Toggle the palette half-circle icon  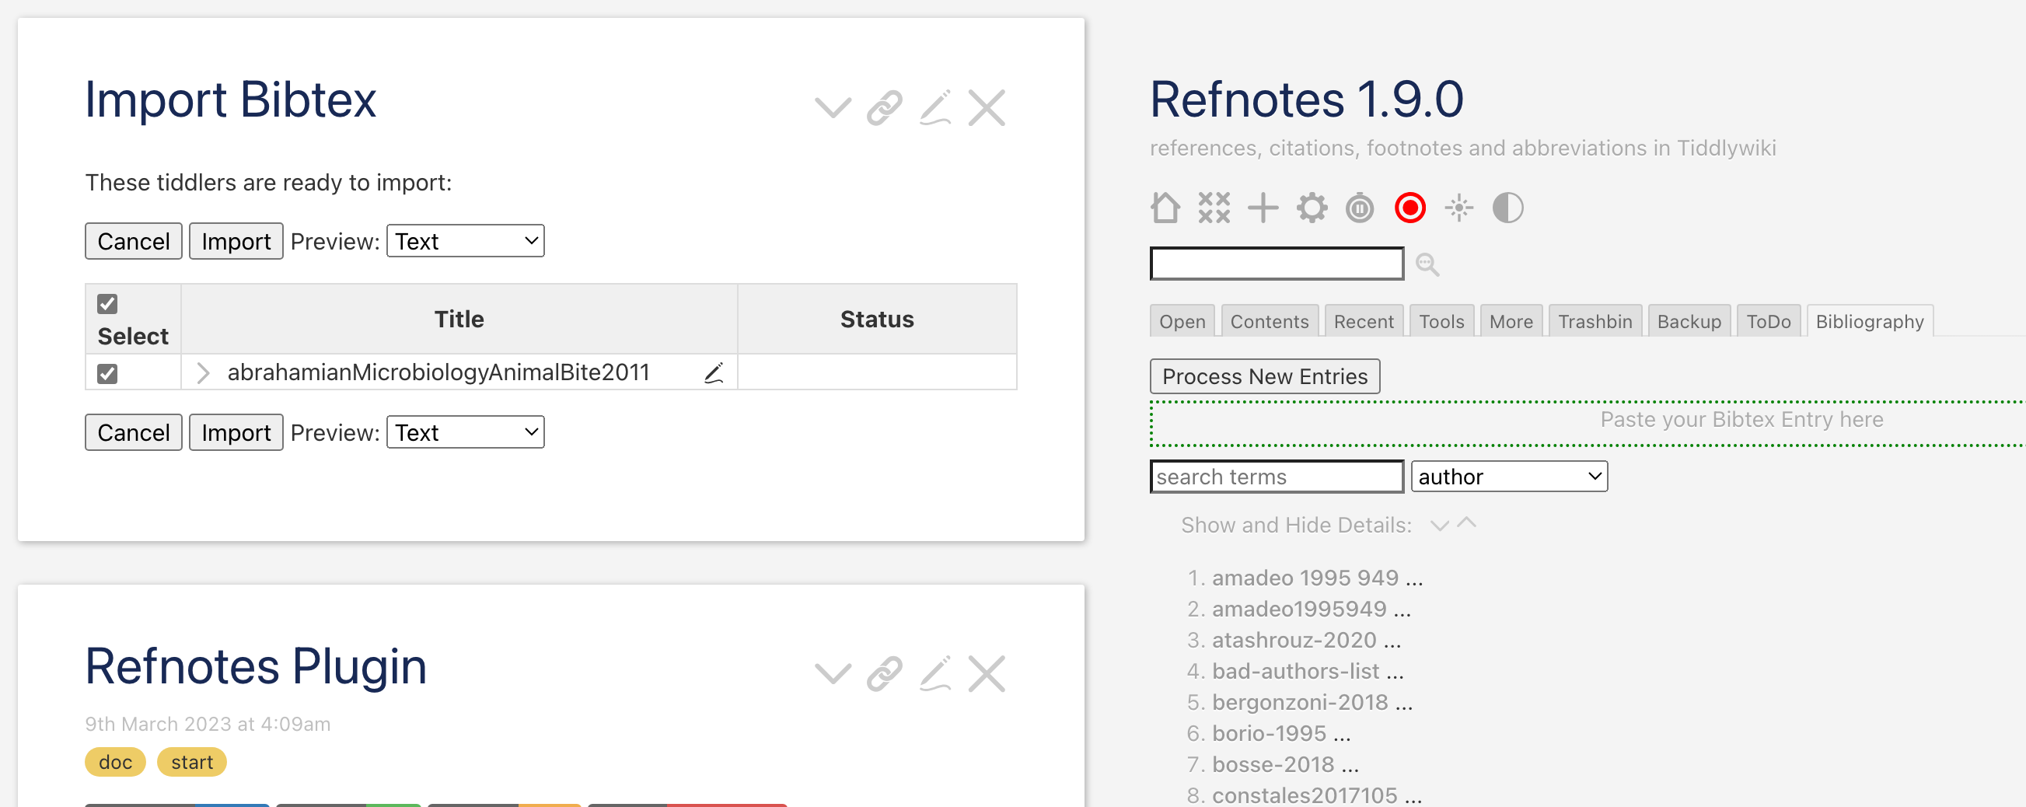tap(1507, 208)
